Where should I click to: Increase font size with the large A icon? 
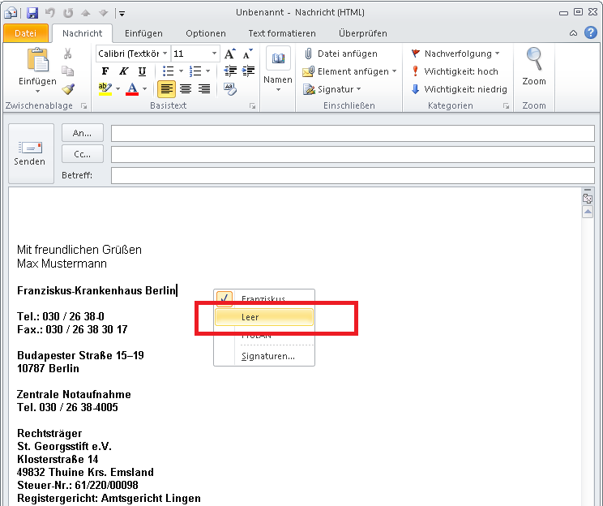click(x=229, y=54)
